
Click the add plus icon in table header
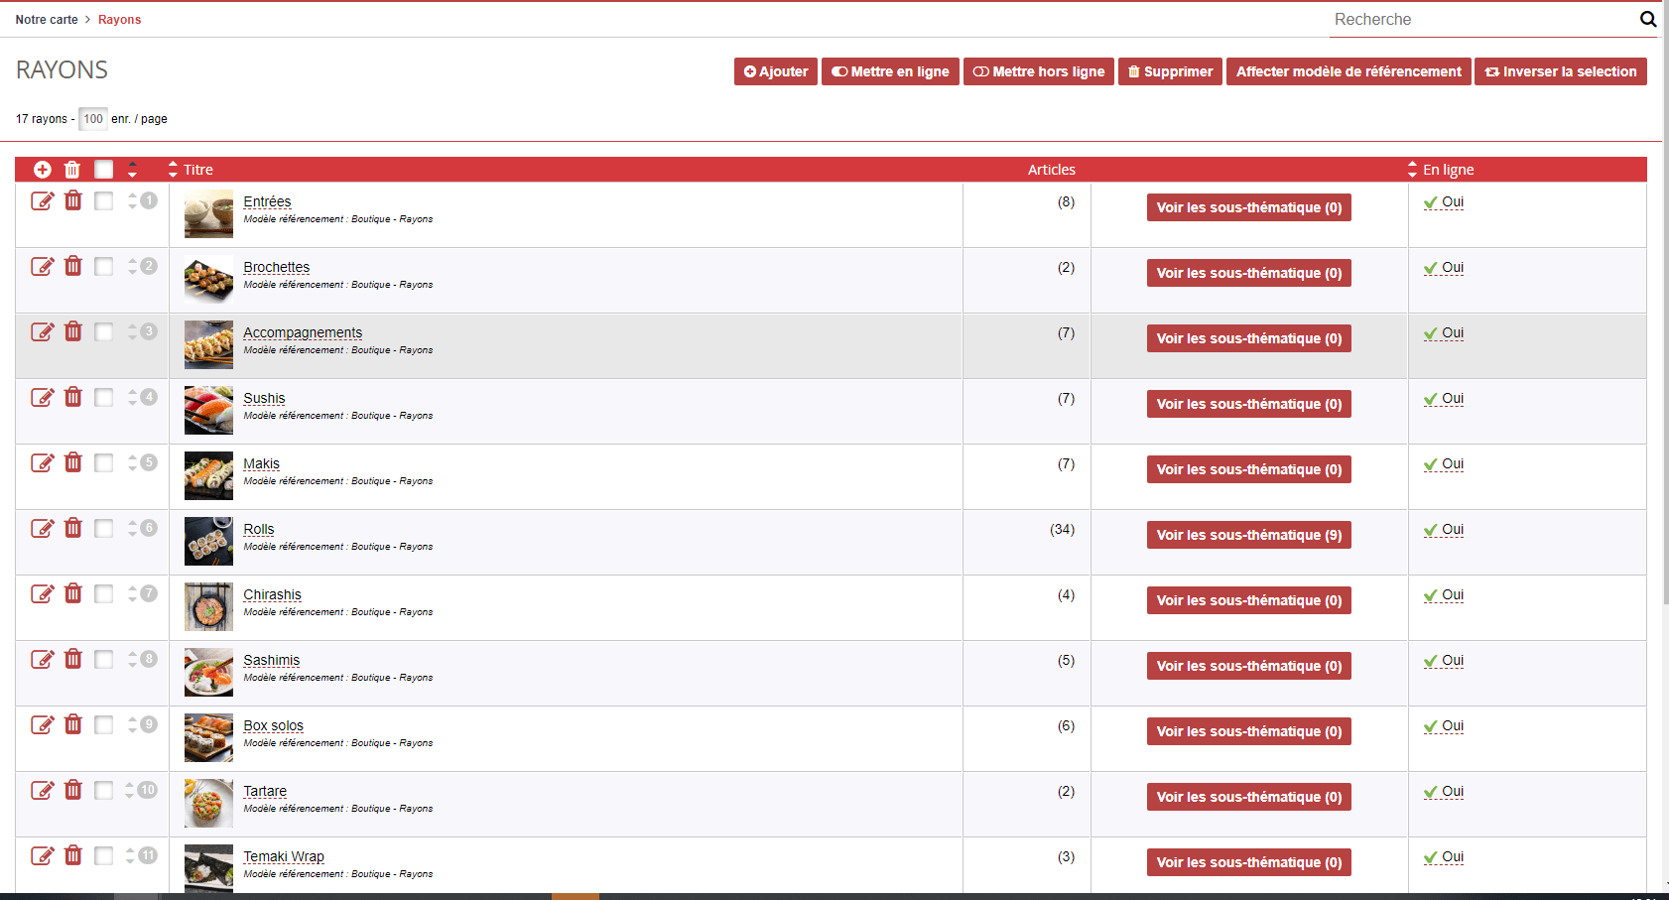[42, 170]
